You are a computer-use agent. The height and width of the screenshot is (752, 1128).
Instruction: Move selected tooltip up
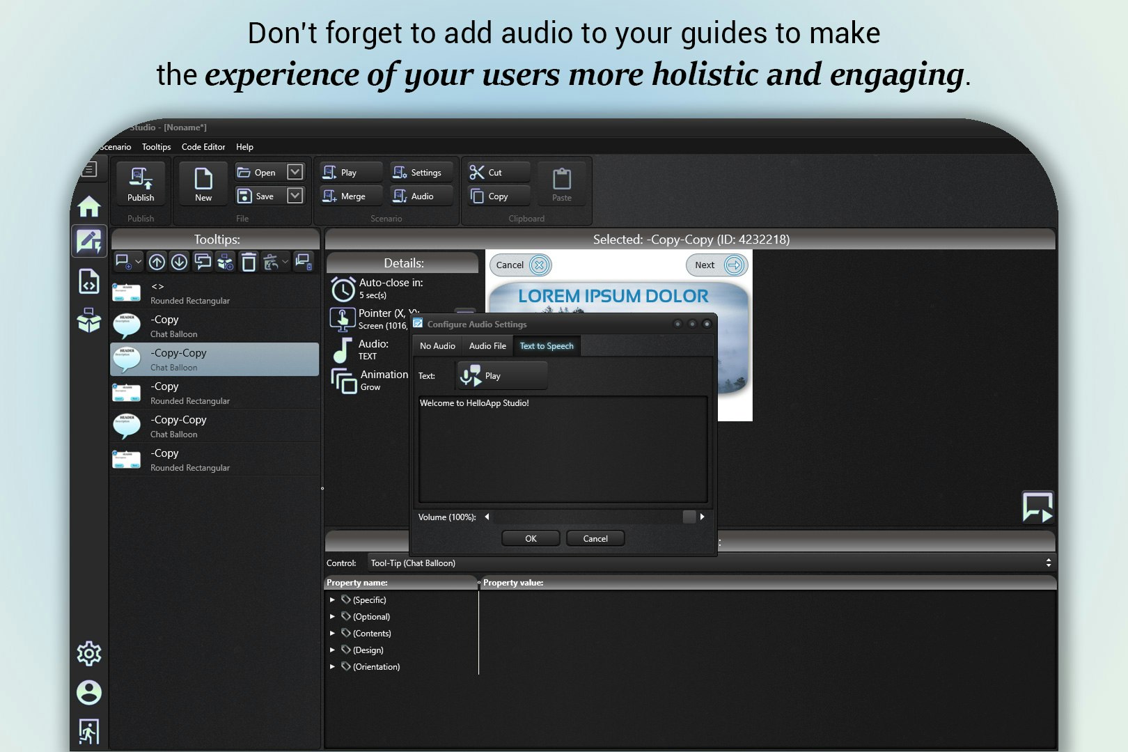[157, 262]
